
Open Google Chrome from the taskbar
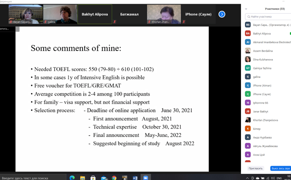(114, 178)
